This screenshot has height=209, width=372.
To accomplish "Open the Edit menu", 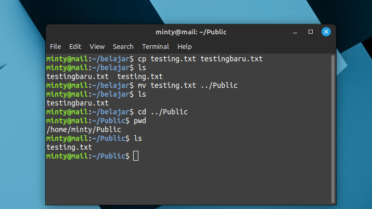I will click(x=75, y=47).
